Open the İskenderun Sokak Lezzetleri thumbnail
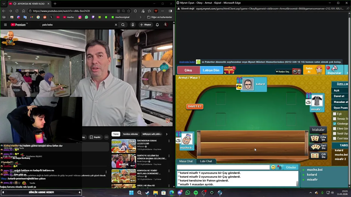The height and width of the screenshot is (197, 351). (x=124, y=146)
